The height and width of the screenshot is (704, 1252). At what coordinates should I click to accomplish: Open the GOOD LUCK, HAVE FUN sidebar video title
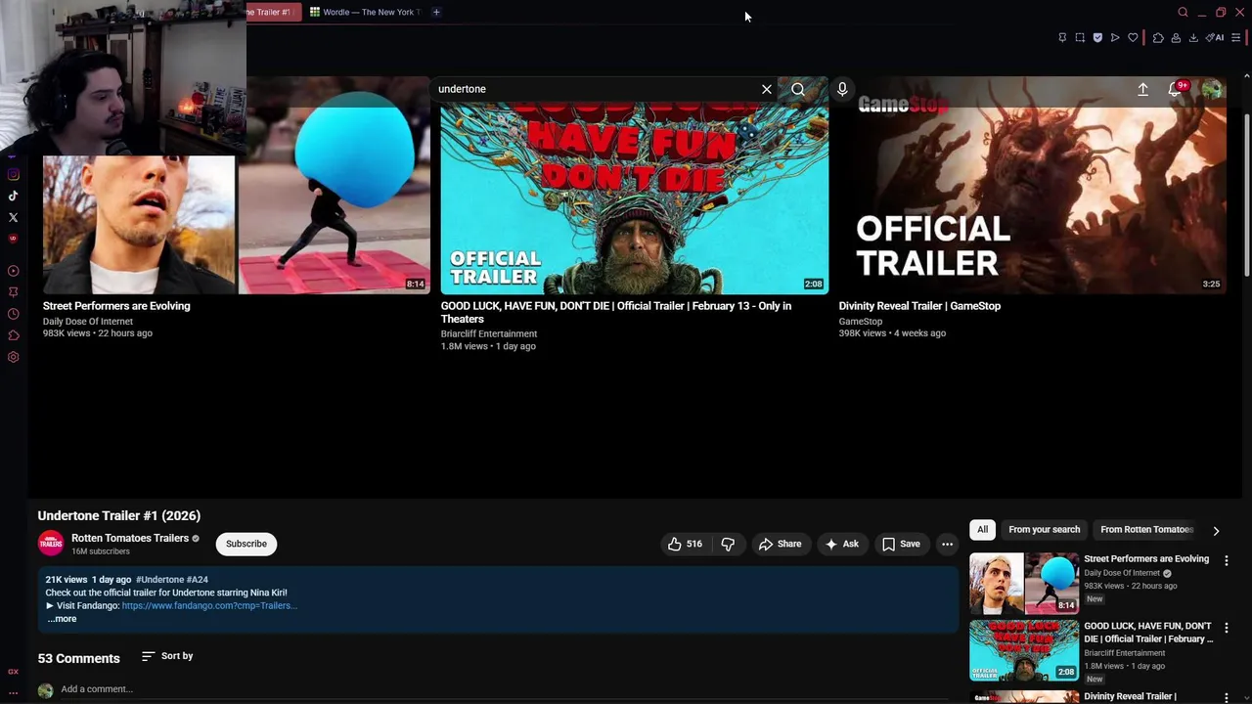coord(1148,633)
